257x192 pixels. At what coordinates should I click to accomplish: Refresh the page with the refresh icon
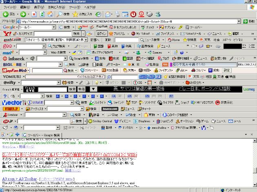[x=42, y=14]
